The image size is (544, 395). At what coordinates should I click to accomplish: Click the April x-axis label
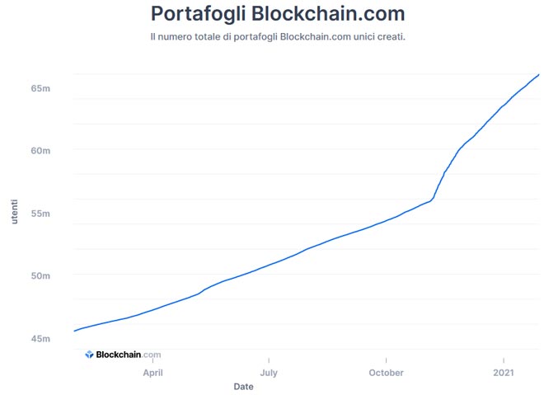[x=152, y=373]
